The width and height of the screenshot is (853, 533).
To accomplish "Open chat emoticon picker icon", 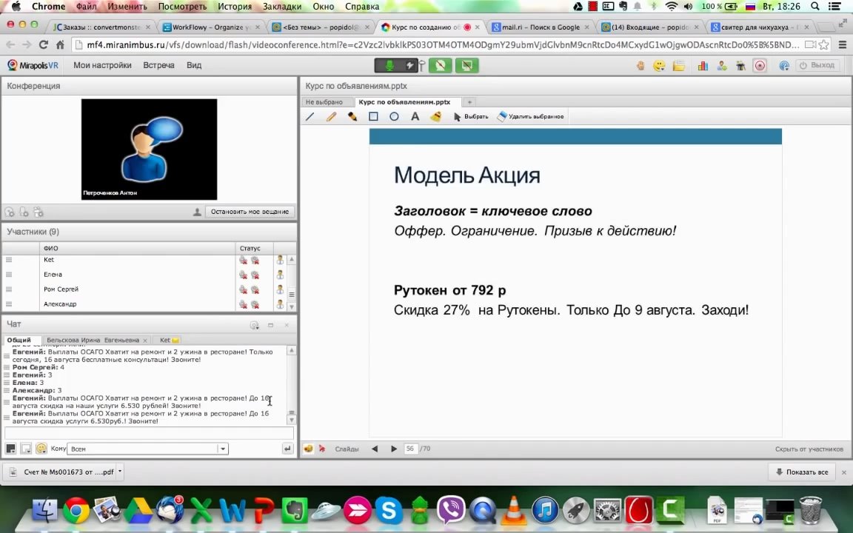I will [41, 449].
